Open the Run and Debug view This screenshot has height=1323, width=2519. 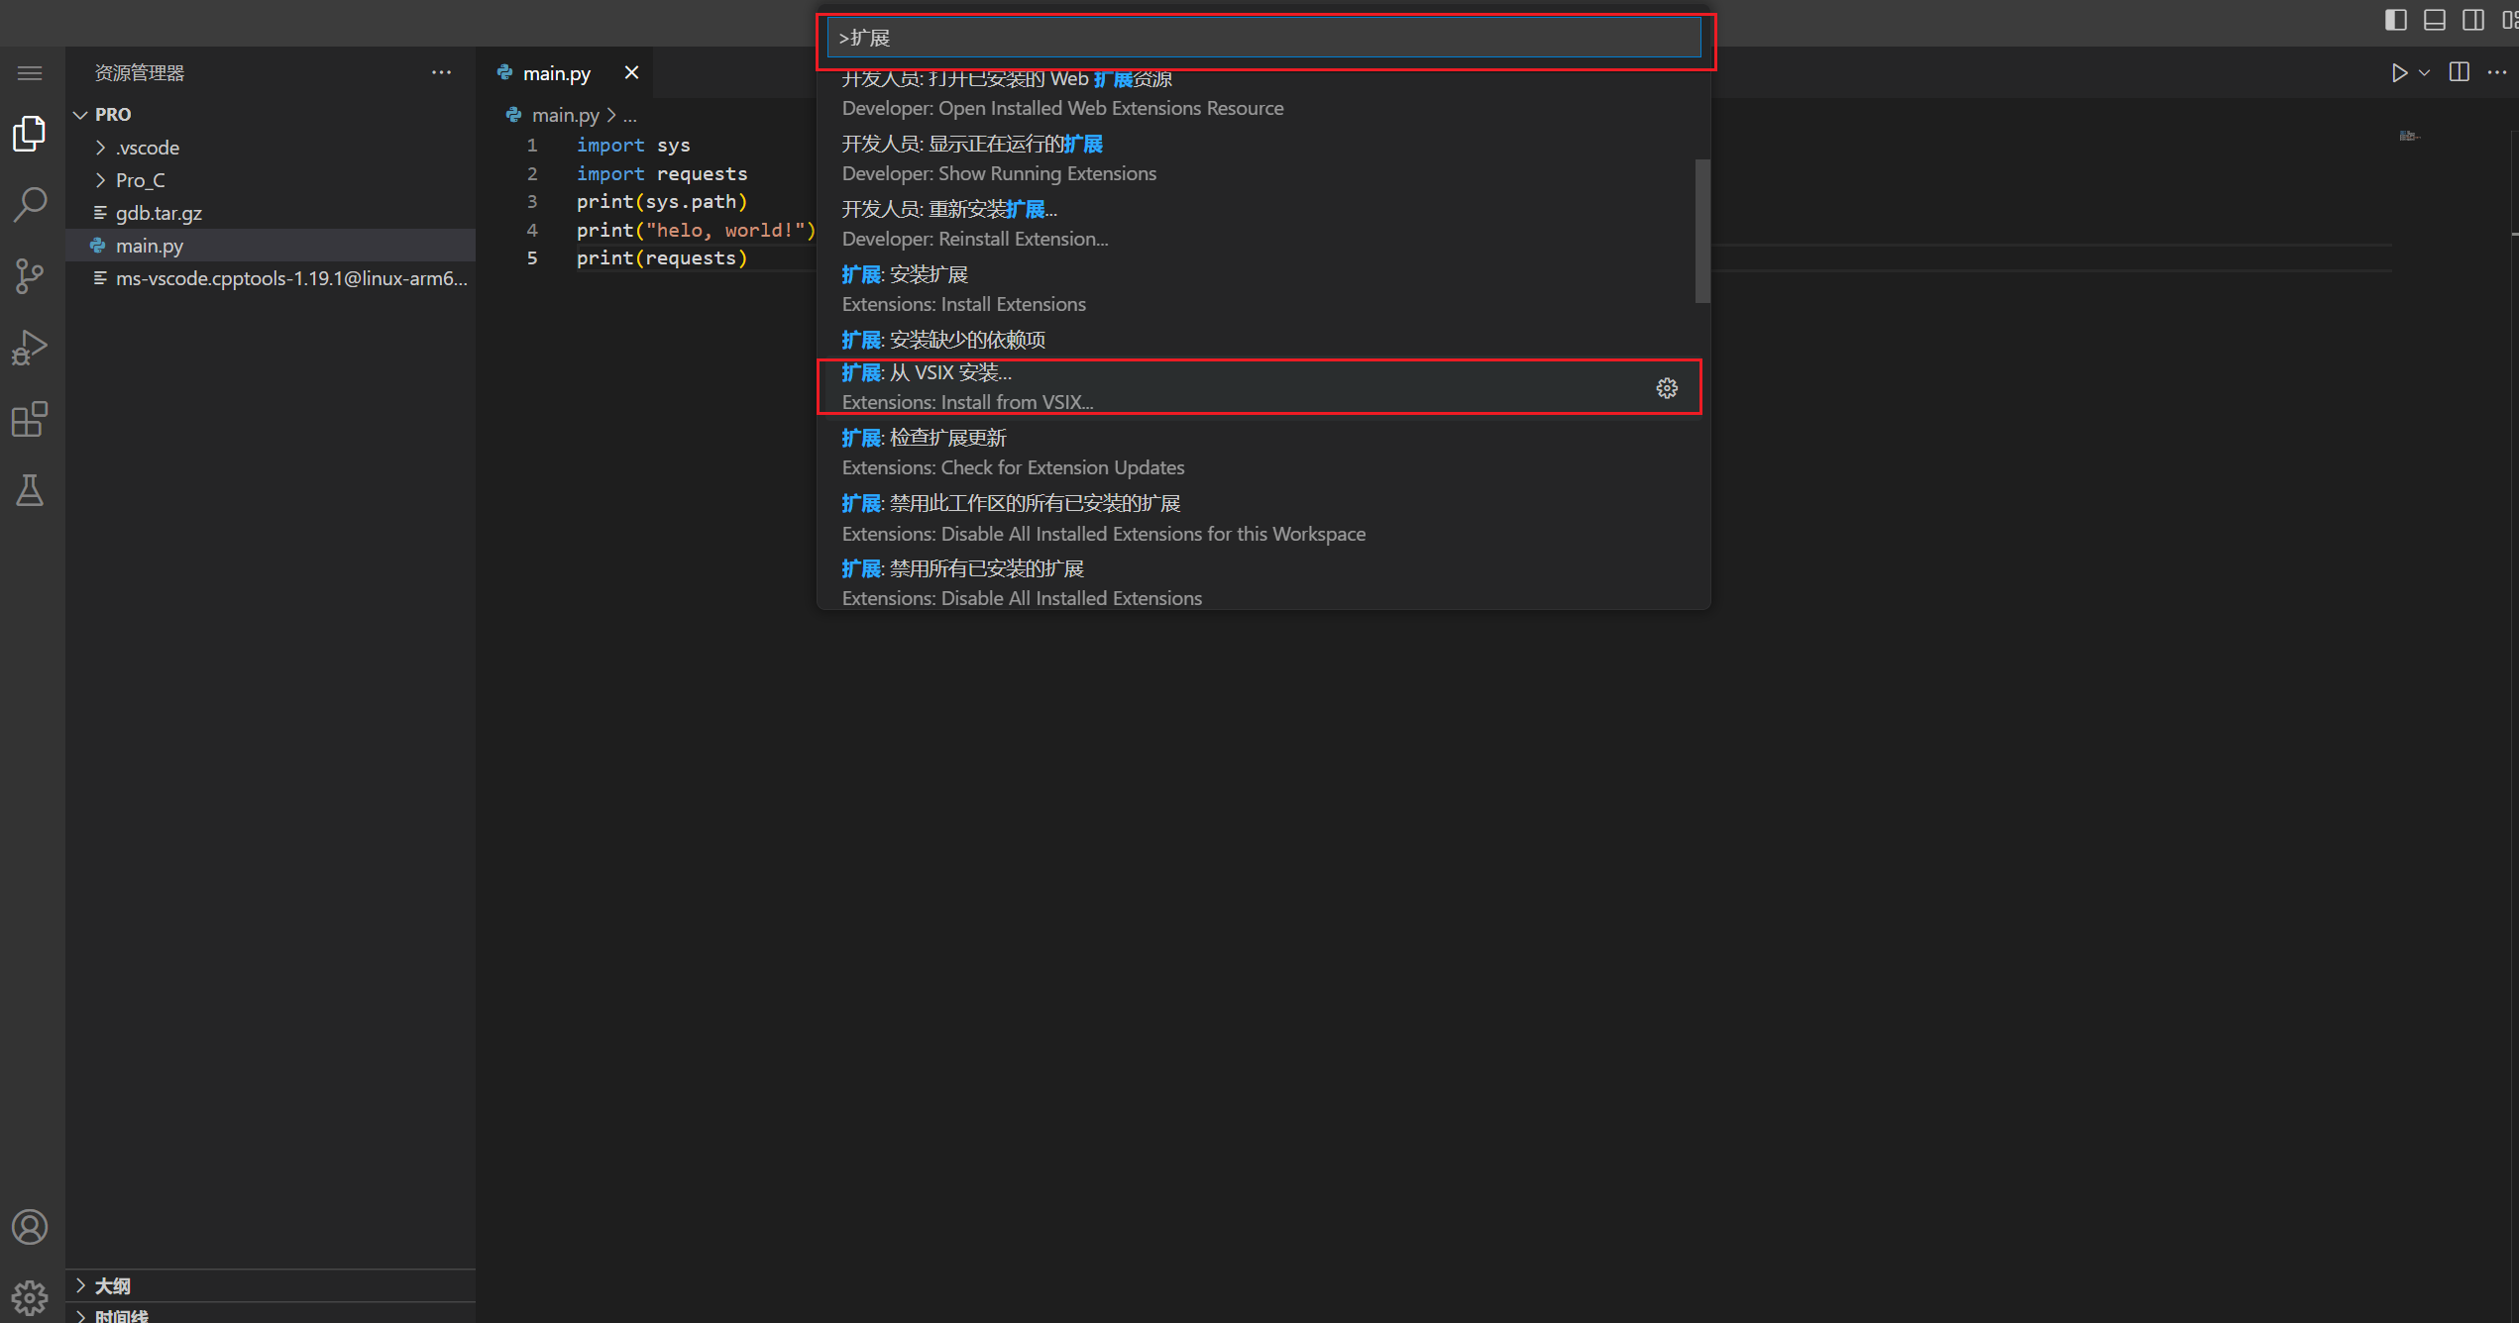pyautogui.click(x=30, y=348)
